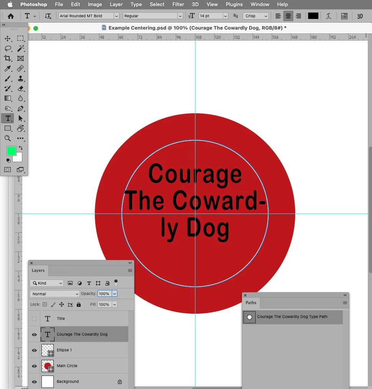Toggle text orientation in options bar
Screen dimensions: 372x389
pos(48,16)
